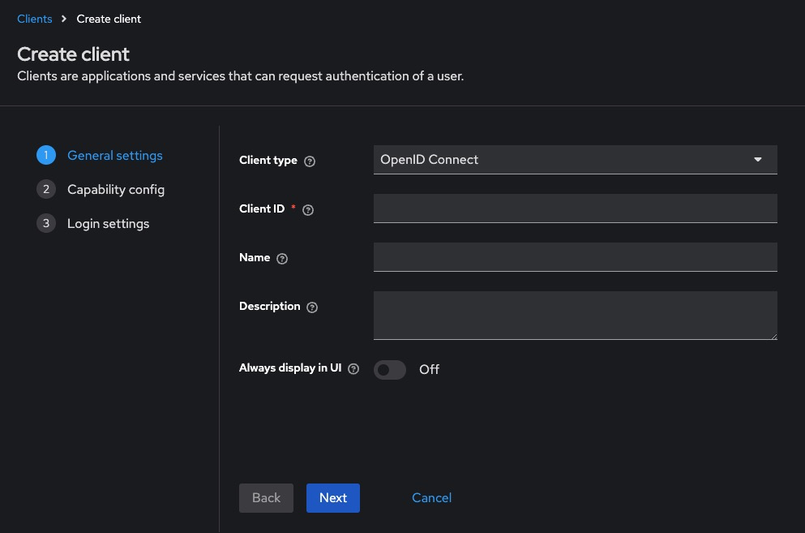Click the Create client breadcrumb item
805x533 pixels.
109,19
